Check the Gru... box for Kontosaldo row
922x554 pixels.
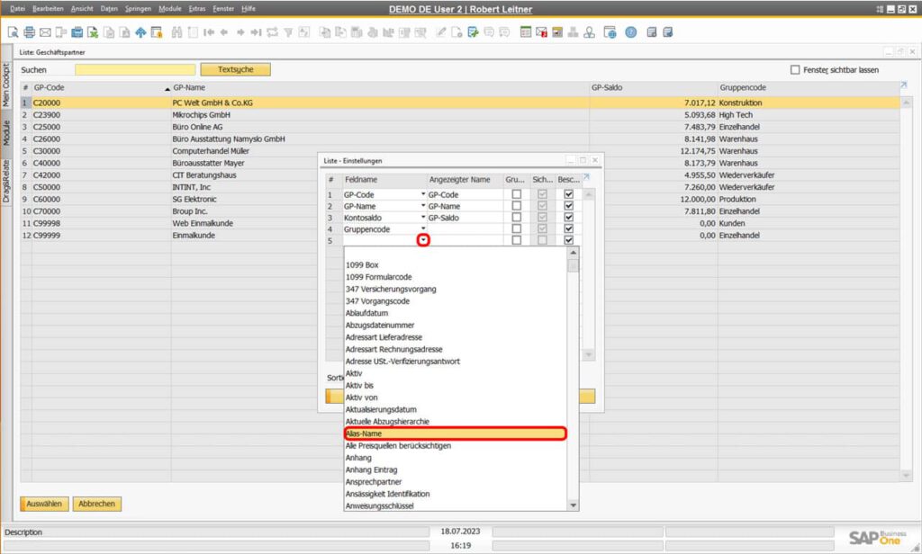[x=516, y=218]
